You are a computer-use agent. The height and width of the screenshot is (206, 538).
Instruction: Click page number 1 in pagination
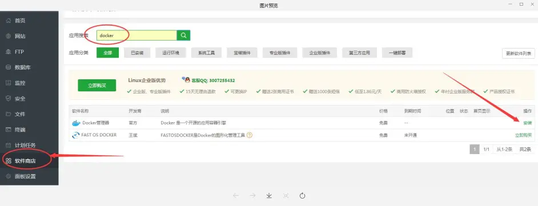pos(475,149)
